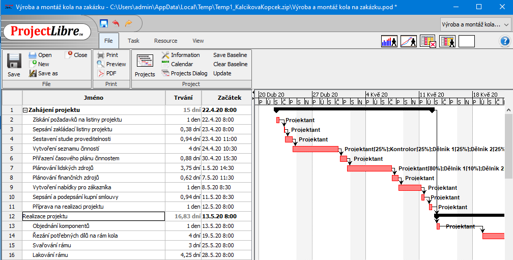Select the Realizace projektu task name cell
513x260 pixels.
coord(93,216)
